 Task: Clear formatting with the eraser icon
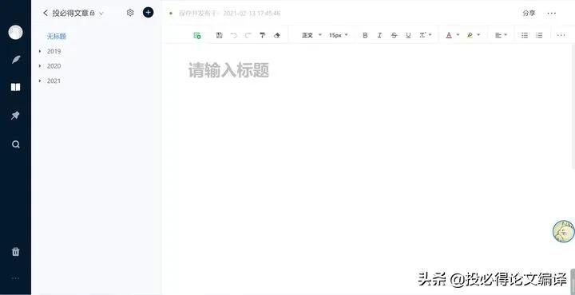pos(277,35)
